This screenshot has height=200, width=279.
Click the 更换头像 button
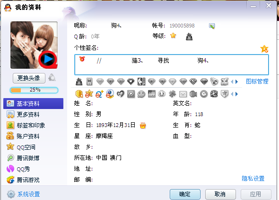pyautogui.click(x=29, y=78)
